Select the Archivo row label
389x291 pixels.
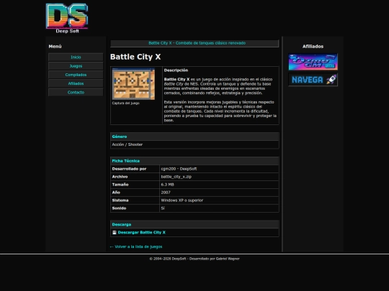point(120,177)
